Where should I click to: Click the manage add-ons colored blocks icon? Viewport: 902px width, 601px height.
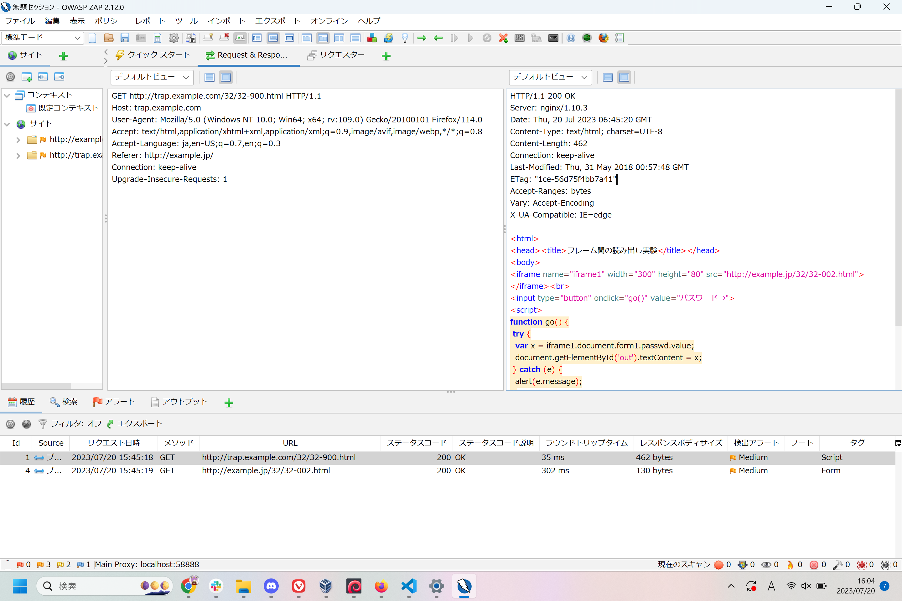[x=372, y=38]
